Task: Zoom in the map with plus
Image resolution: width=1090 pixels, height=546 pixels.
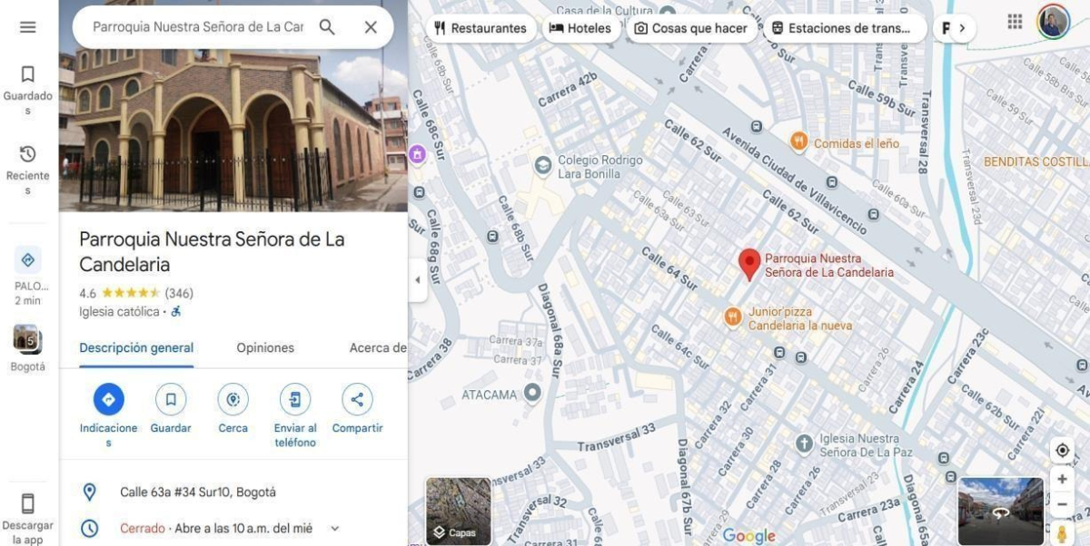Action: click(1062, 479)
